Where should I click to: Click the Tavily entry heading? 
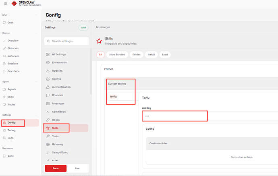click(146, 97)
